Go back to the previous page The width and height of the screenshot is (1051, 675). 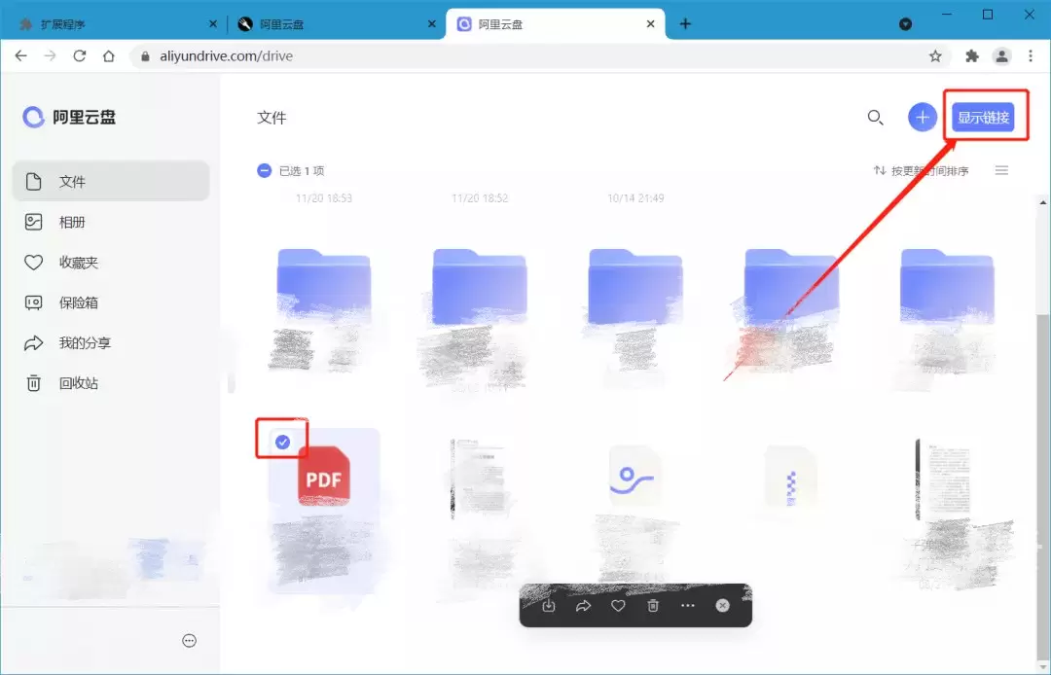coord(20,56)
